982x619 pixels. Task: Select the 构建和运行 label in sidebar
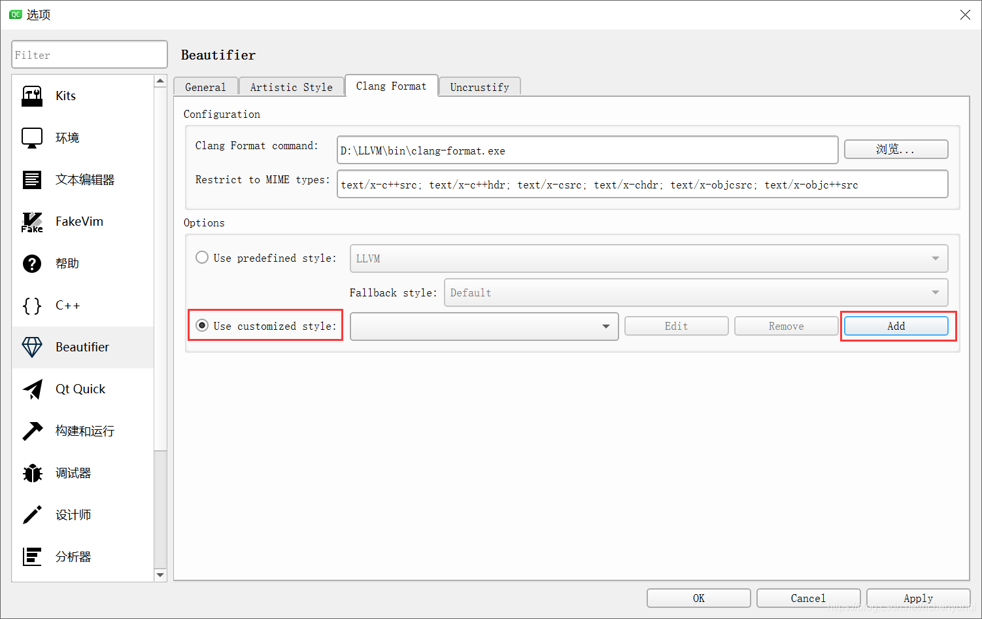[85, 431]
